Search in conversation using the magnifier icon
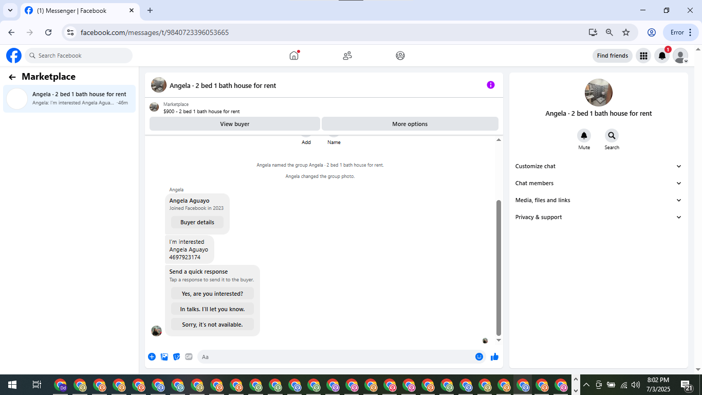 [612, 136]
